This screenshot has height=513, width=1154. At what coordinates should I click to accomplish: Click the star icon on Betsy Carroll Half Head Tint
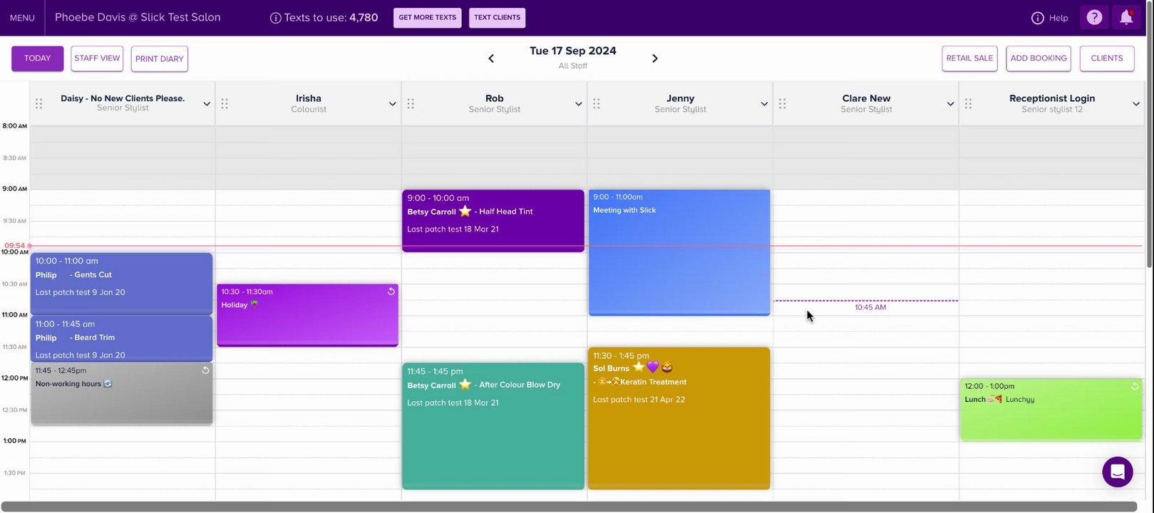[x=465, y=211]
